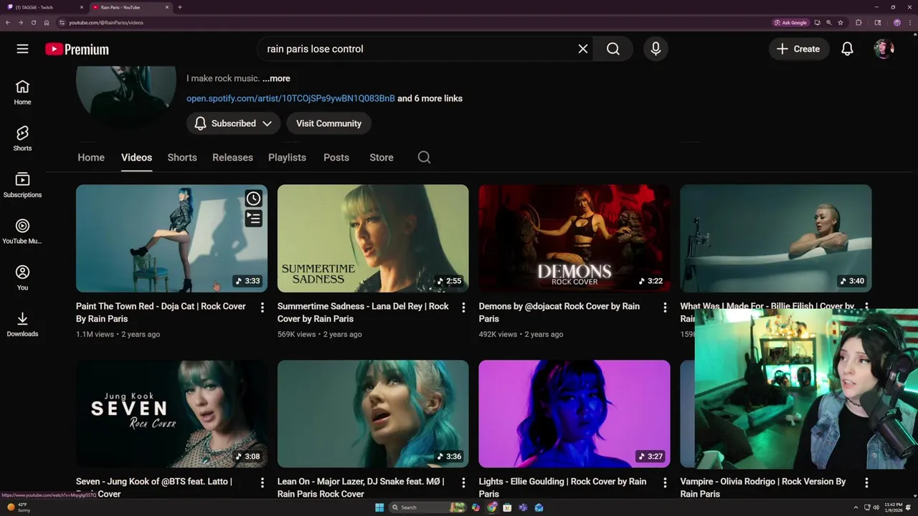Add Paint The Town Red to Watch Later
The width and height of the screenshot is (918, 516).
pyautogui.click(x=253, y=199)
